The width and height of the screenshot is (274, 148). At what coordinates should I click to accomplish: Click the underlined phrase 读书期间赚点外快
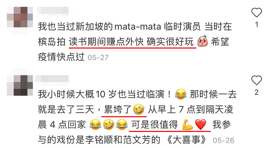tap(106, 42)
